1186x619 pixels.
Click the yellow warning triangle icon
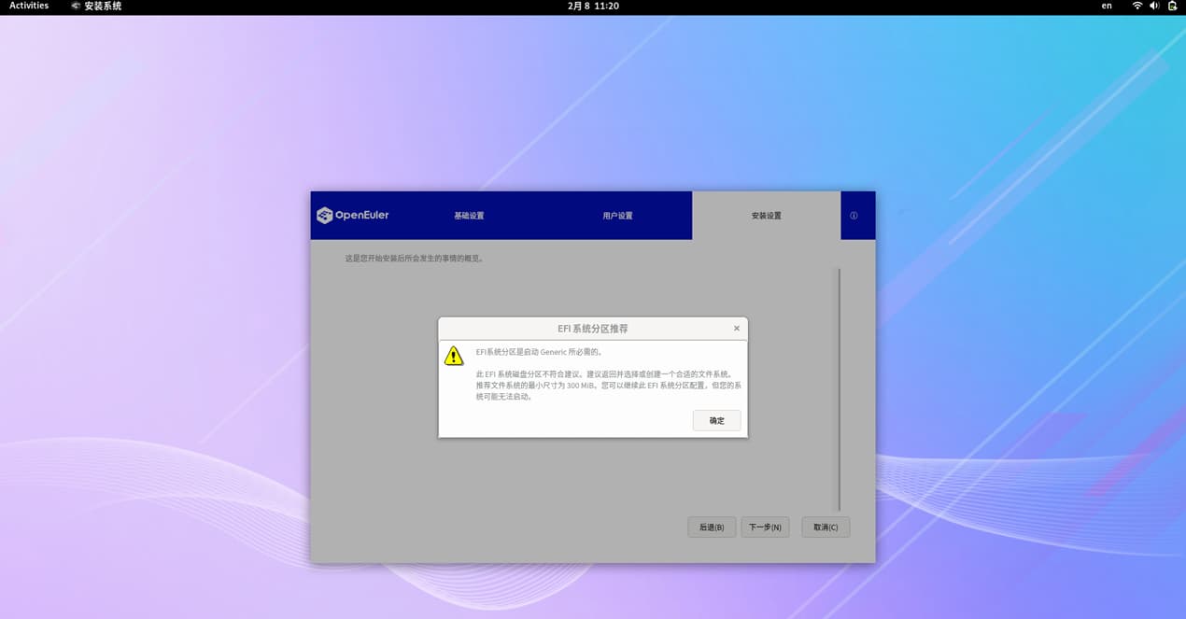coord(454,356)
